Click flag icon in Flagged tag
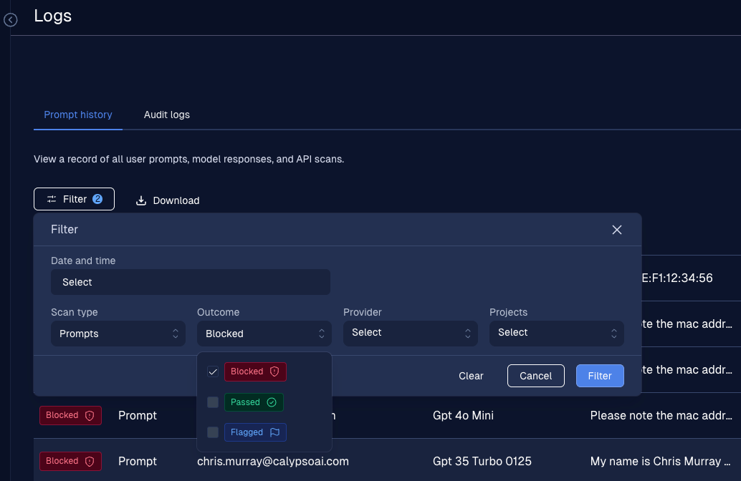Screen dimensions: 741x481 pos(274,432)
